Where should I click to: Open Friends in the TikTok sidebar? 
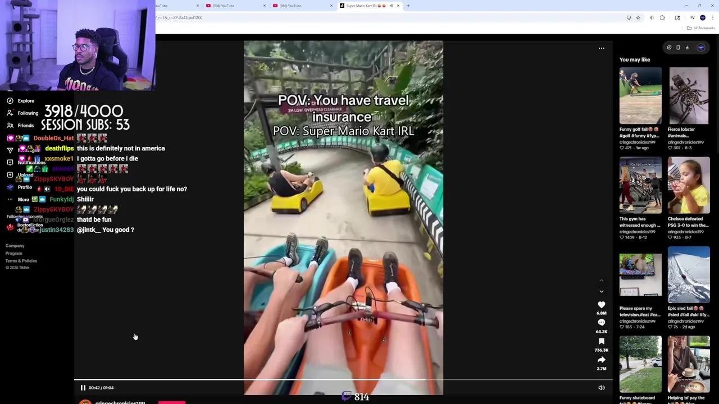pyautogui.click(x=26, y=126)
